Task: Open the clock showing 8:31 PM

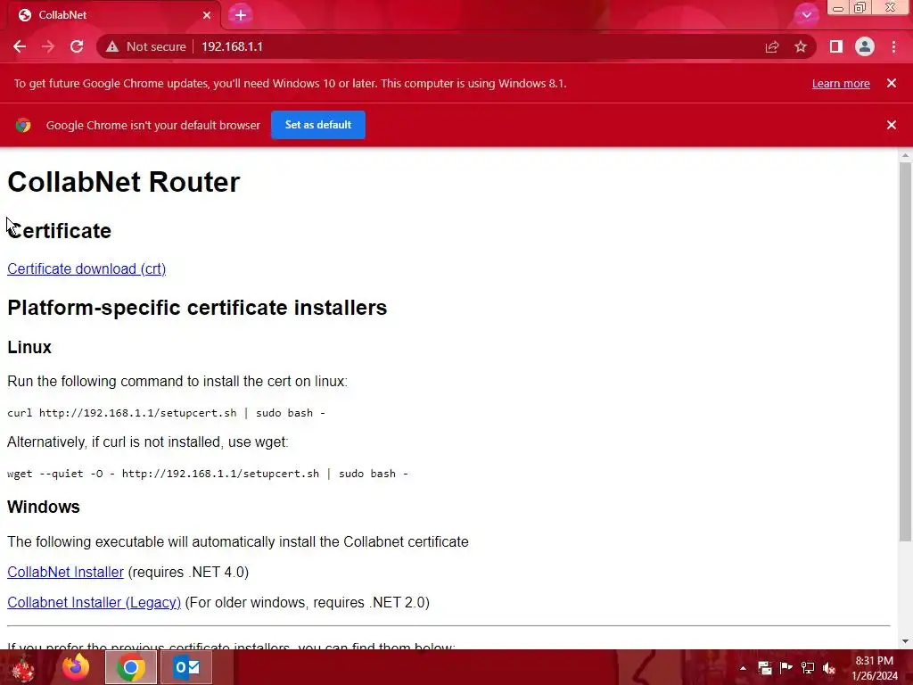Action: [874, 668]
